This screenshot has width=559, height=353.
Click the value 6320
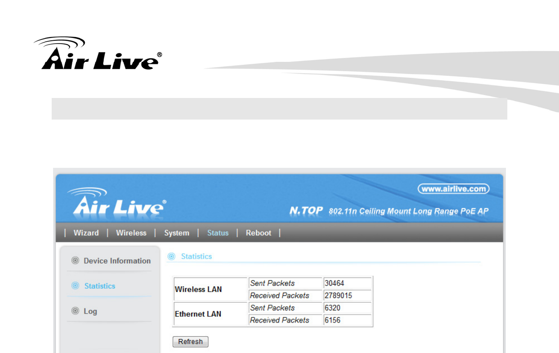[333, 308]
